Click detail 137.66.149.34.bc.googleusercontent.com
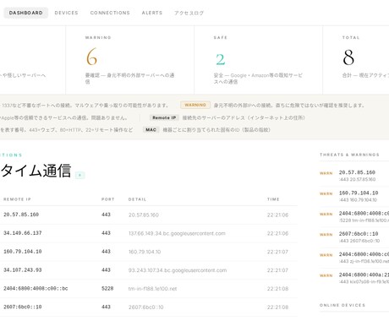Viewport: 389px width, 321px height. [177, 233]
